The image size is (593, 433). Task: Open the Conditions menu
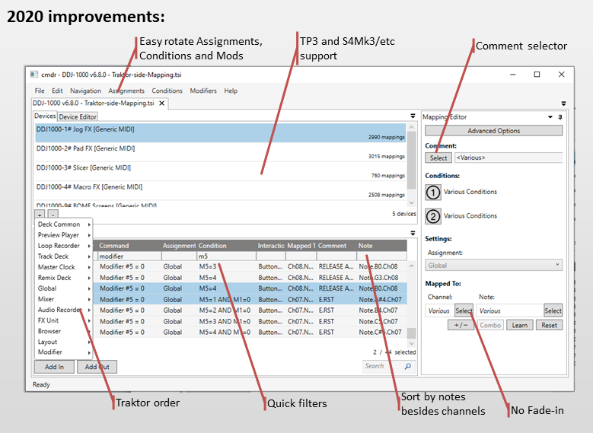[x=167, y=91]
